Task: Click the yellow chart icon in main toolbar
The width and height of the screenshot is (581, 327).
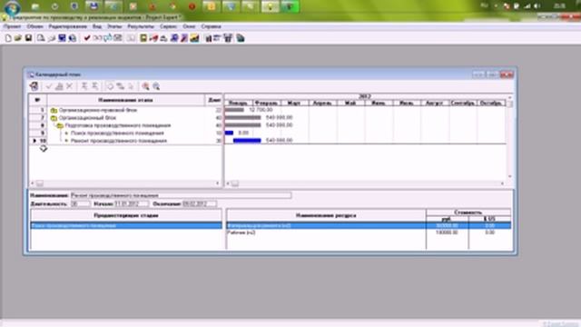Action: 194,38
